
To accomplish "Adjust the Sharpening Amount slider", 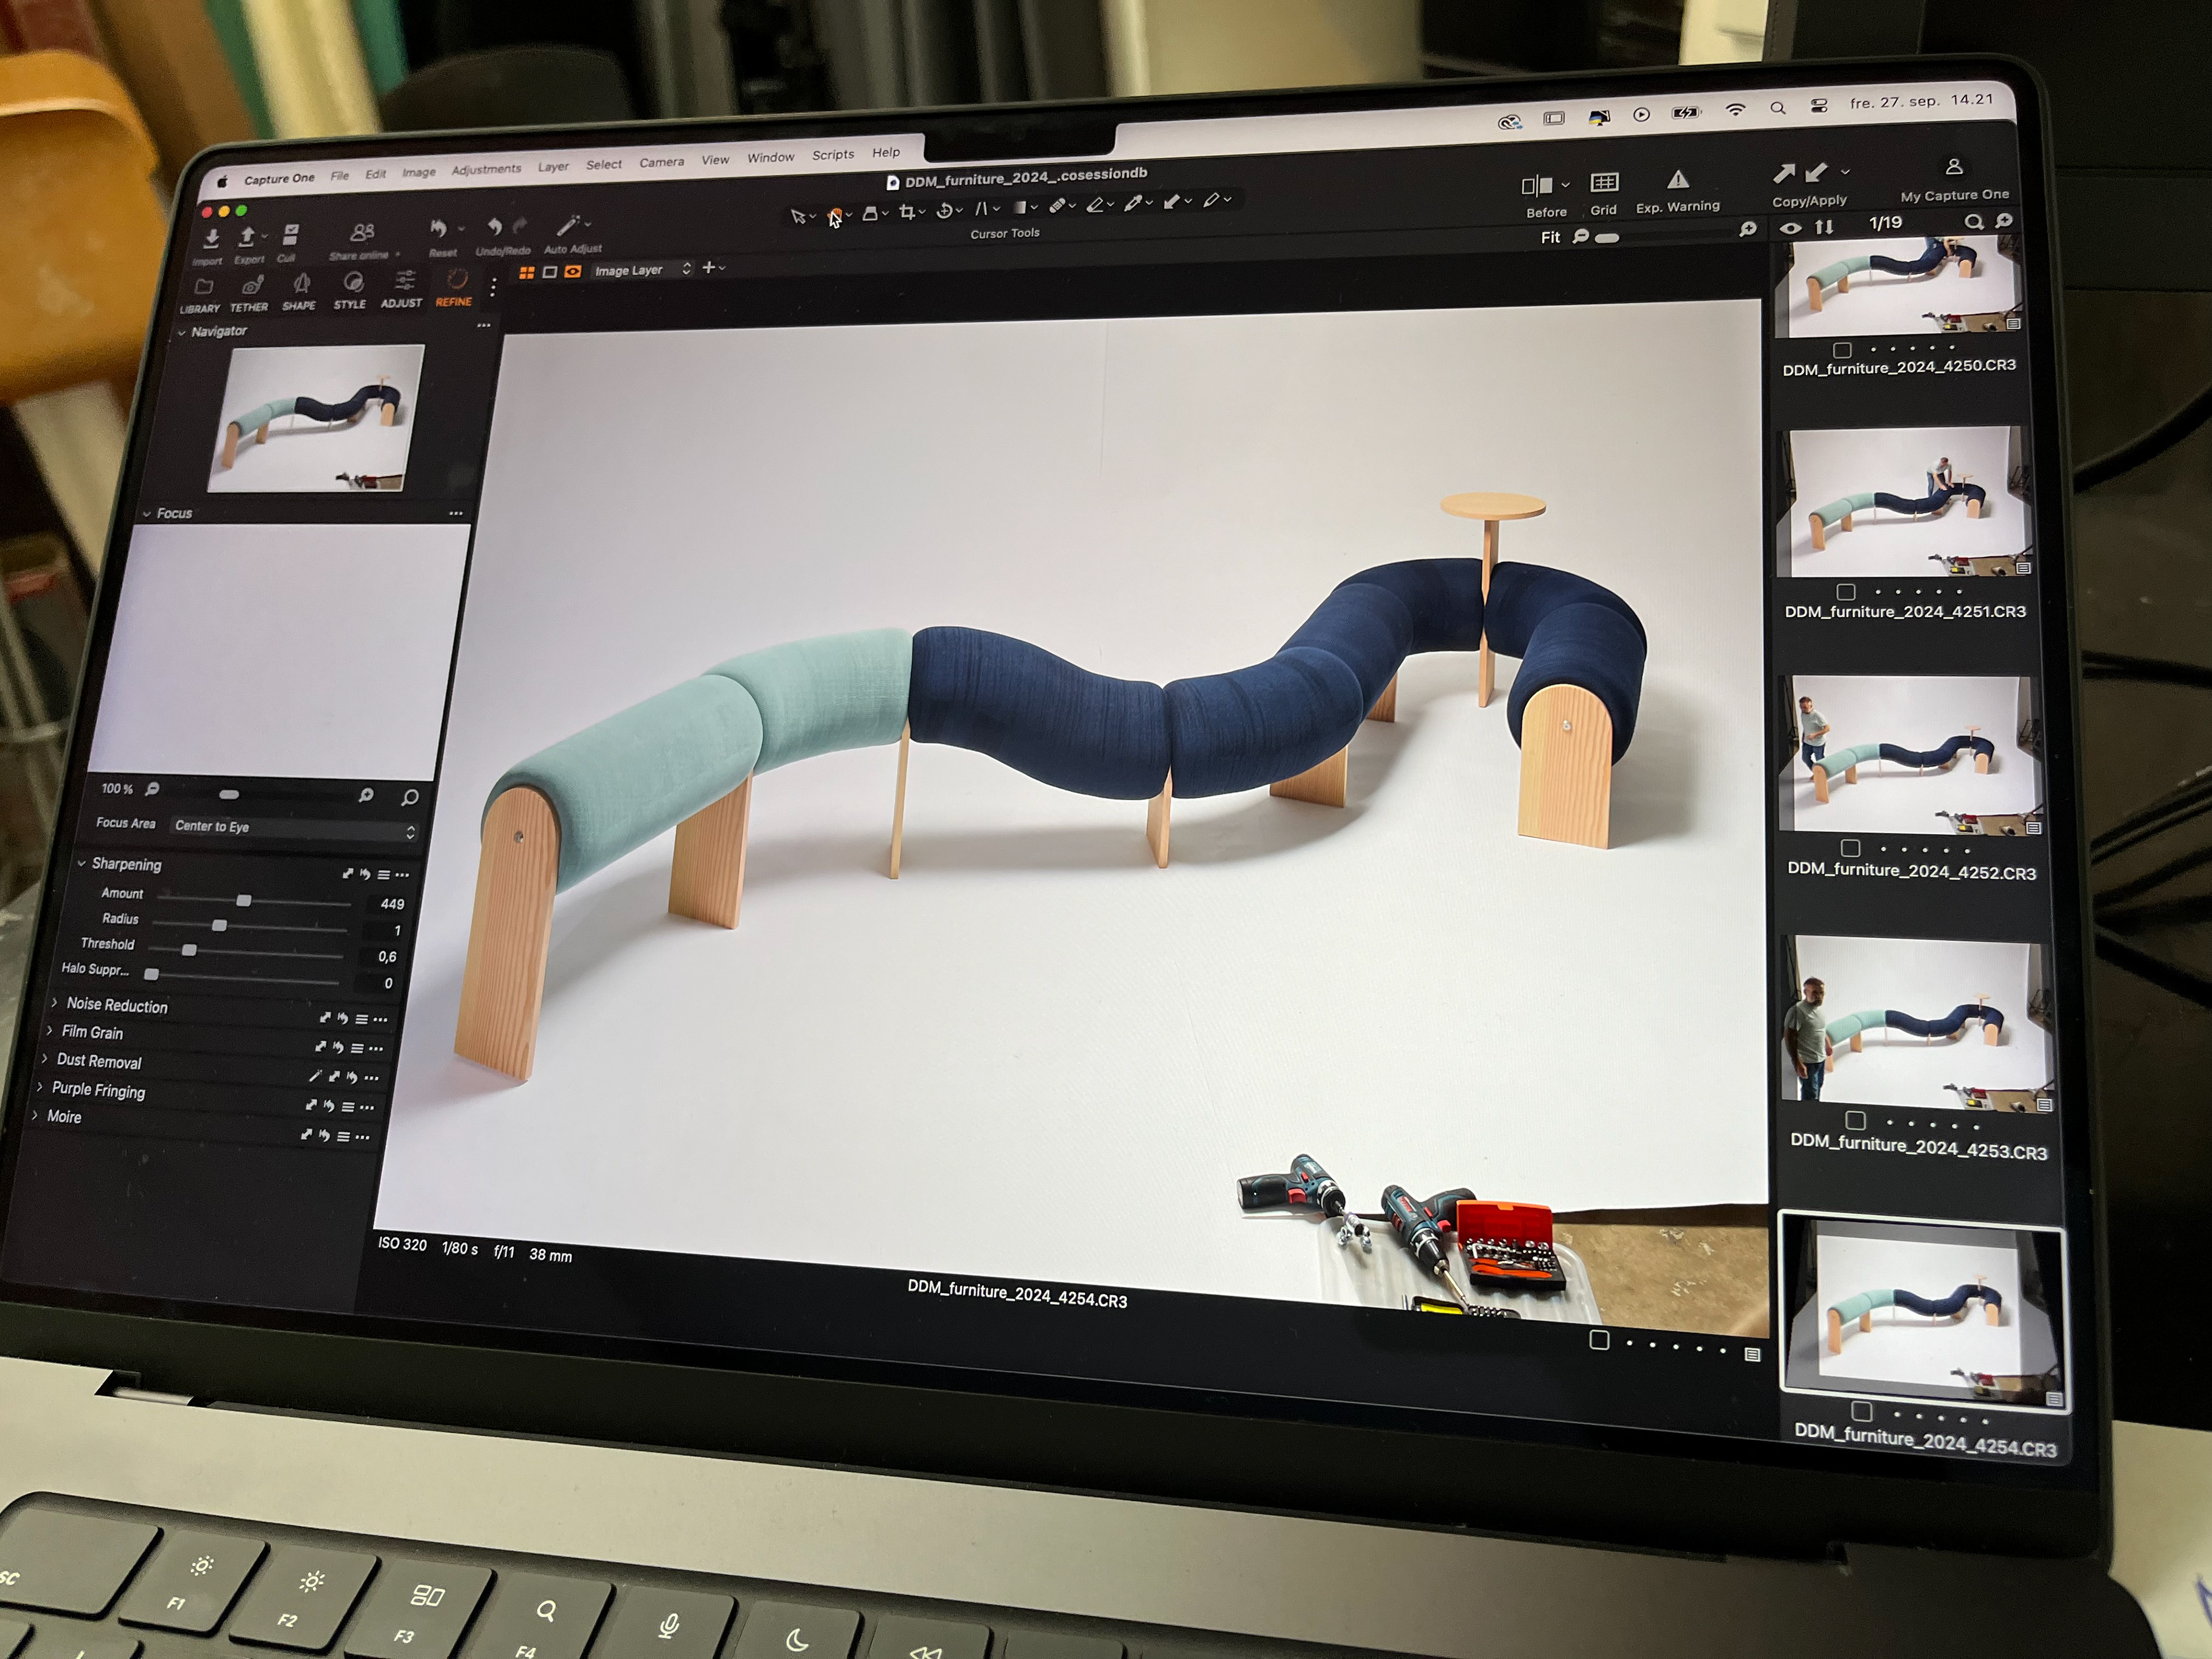I will coord(253,901).
